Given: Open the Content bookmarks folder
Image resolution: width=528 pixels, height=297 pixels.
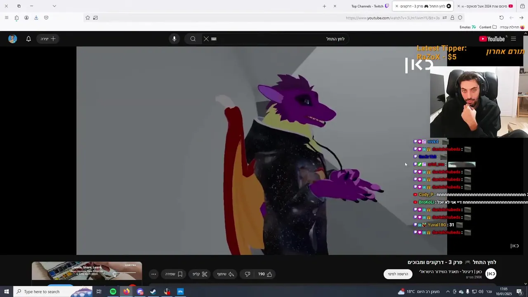Looking at the screenshot, I should tap(488, 27).
